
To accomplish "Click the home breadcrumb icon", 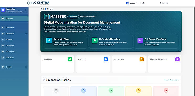I will pos(41,9).
